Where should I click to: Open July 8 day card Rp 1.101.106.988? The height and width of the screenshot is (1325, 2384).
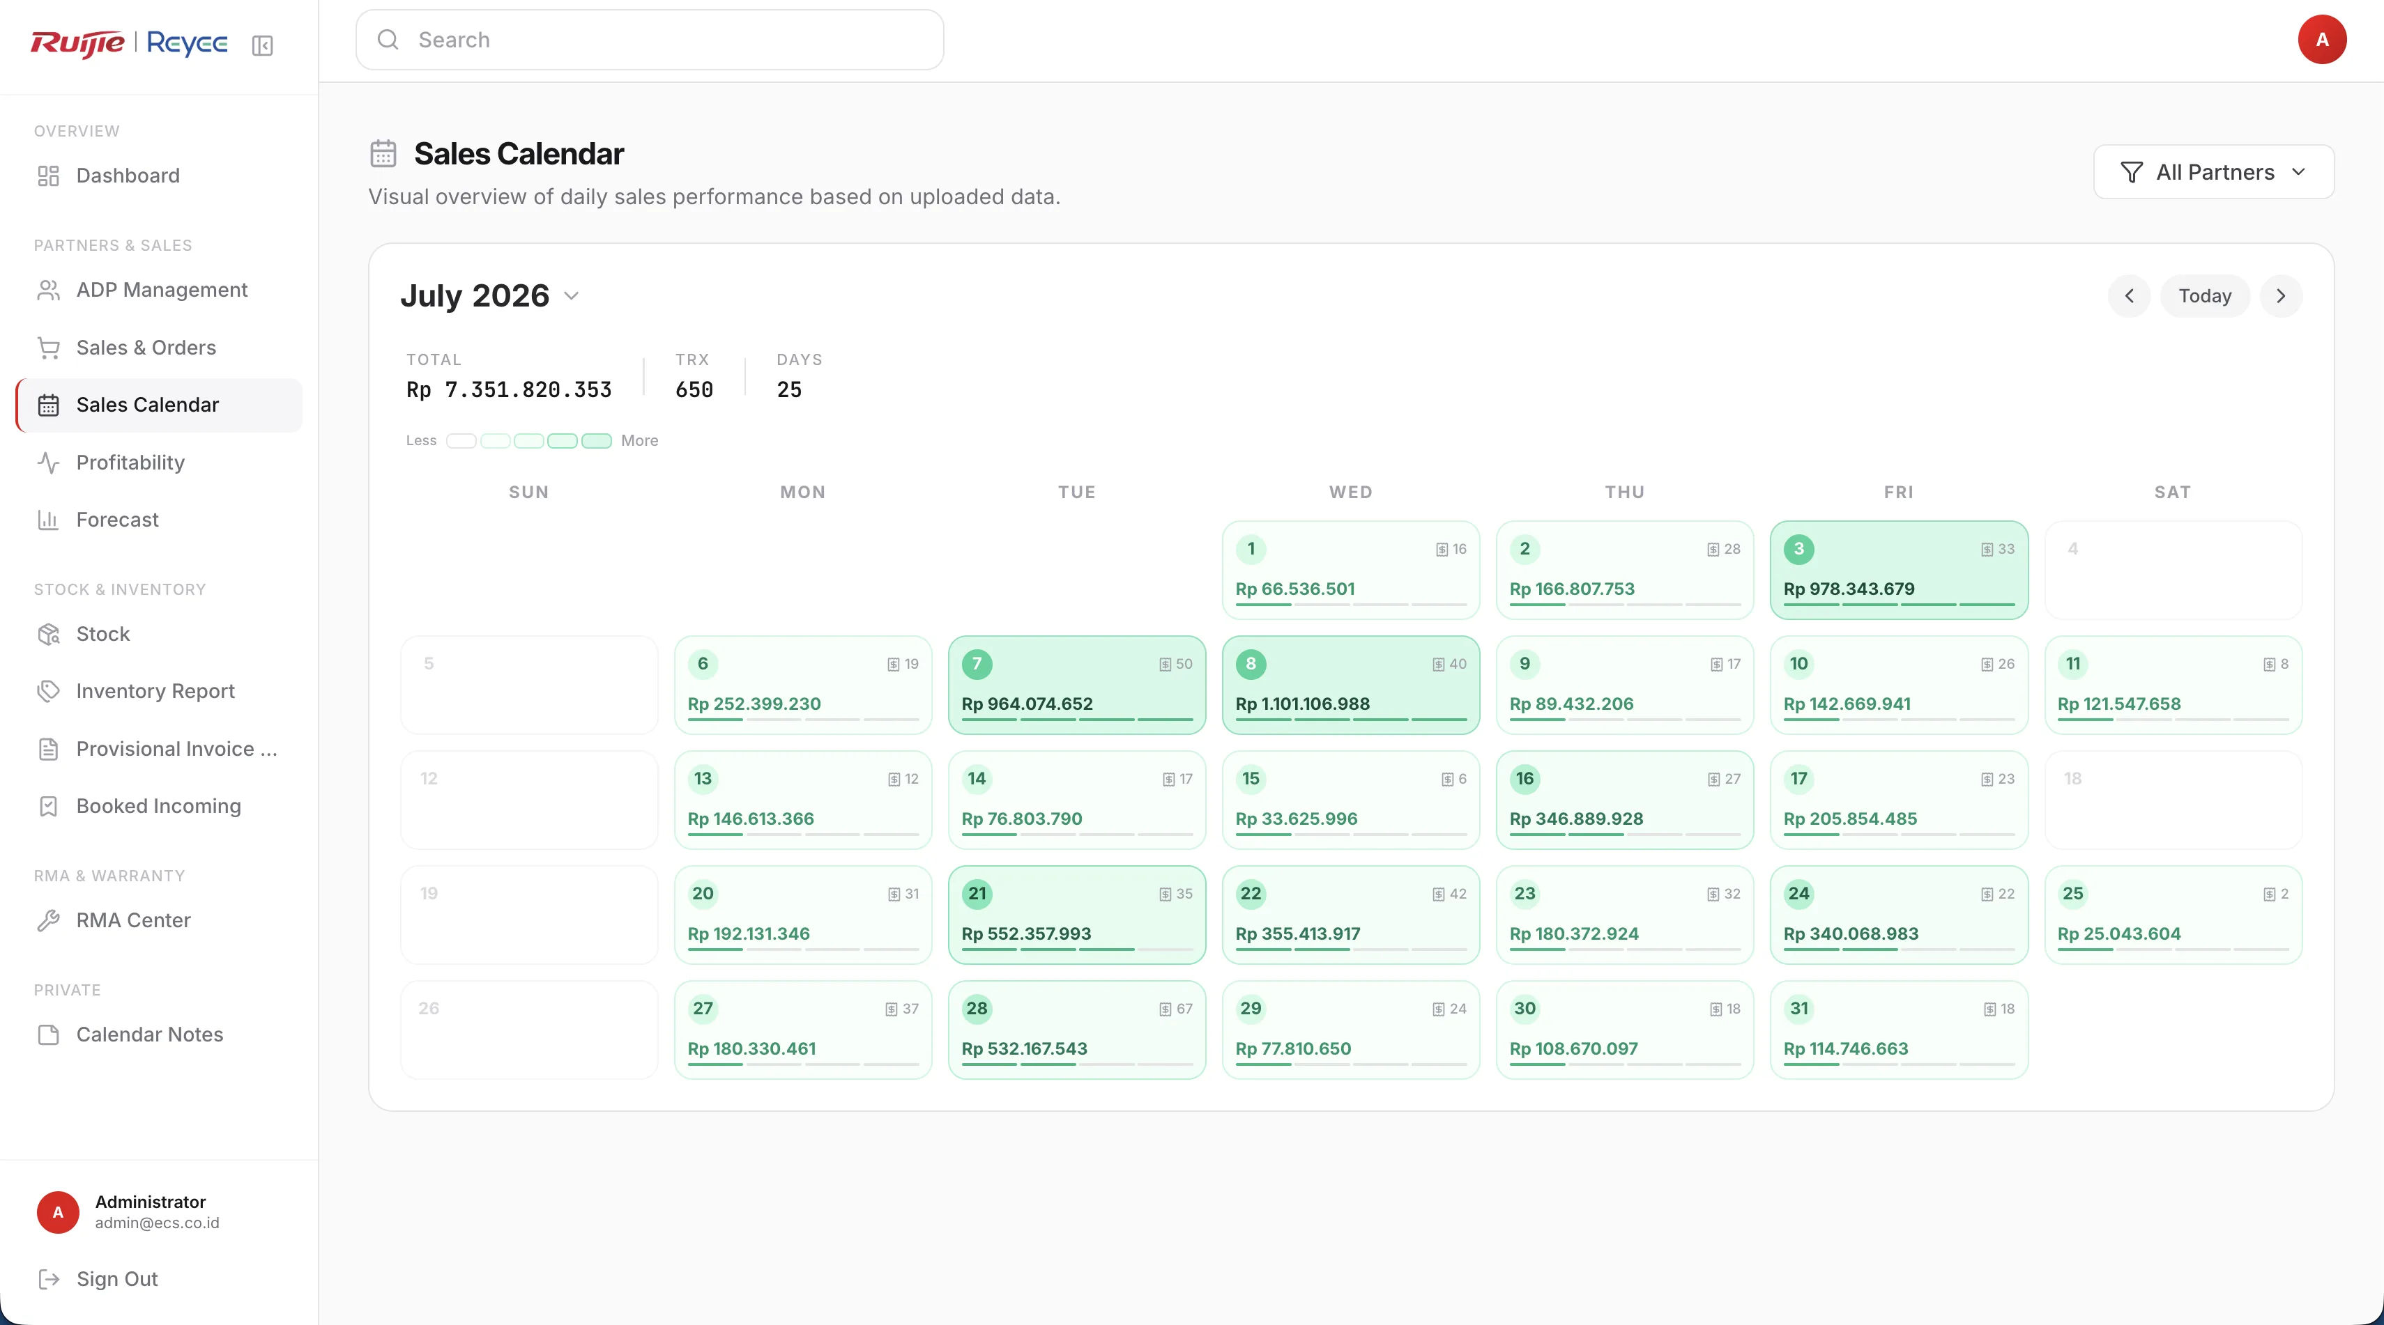tap(1350, 685)
